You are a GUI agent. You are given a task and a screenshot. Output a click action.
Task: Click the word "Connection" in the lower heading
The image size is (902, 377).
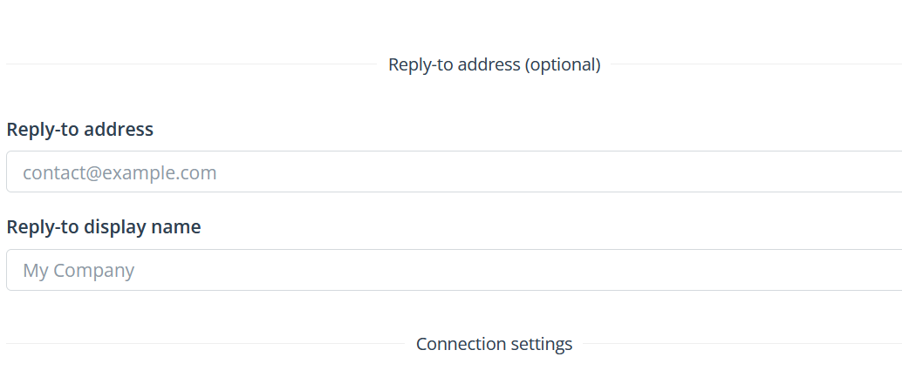pos(460,344)
